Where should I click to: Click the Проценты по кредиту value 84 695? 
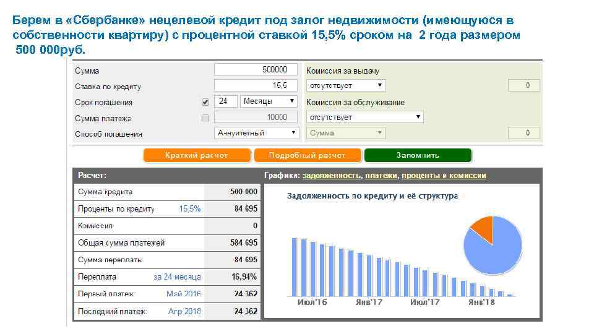click(x=246, y=208)
